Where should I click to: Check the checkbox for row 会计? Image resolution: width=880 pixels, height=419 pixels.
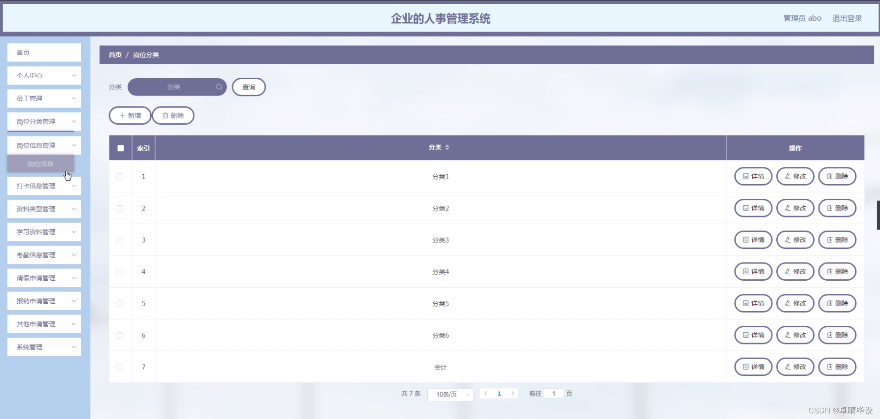click(x=120, y=367)
